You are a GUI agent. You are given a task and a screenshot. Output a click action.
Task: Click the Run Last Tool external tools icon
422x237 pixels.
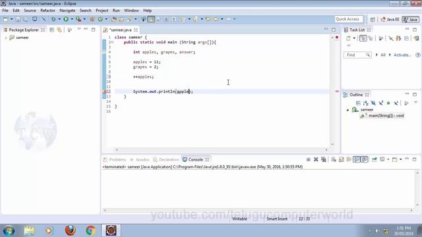click(78, 19)
